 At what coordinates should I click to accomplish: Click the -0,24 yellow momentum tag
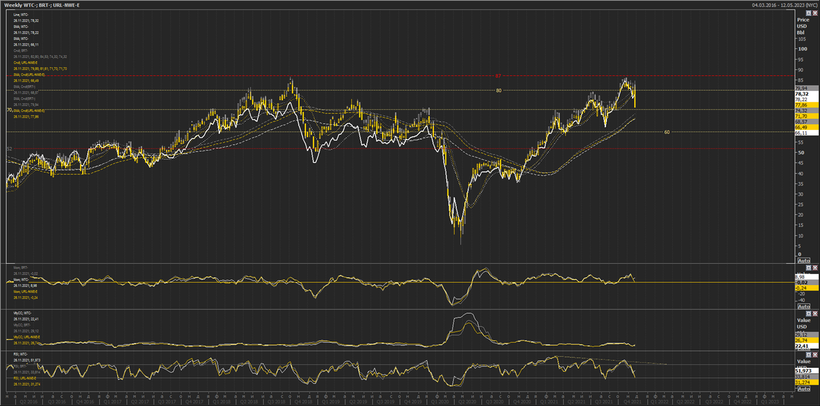[x=806, y=288]
